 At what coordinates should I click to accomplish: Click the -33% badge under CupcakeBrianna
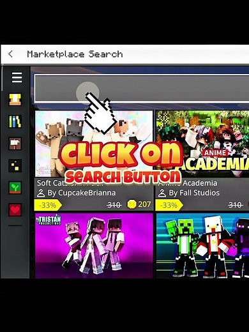tap(48, 205)
